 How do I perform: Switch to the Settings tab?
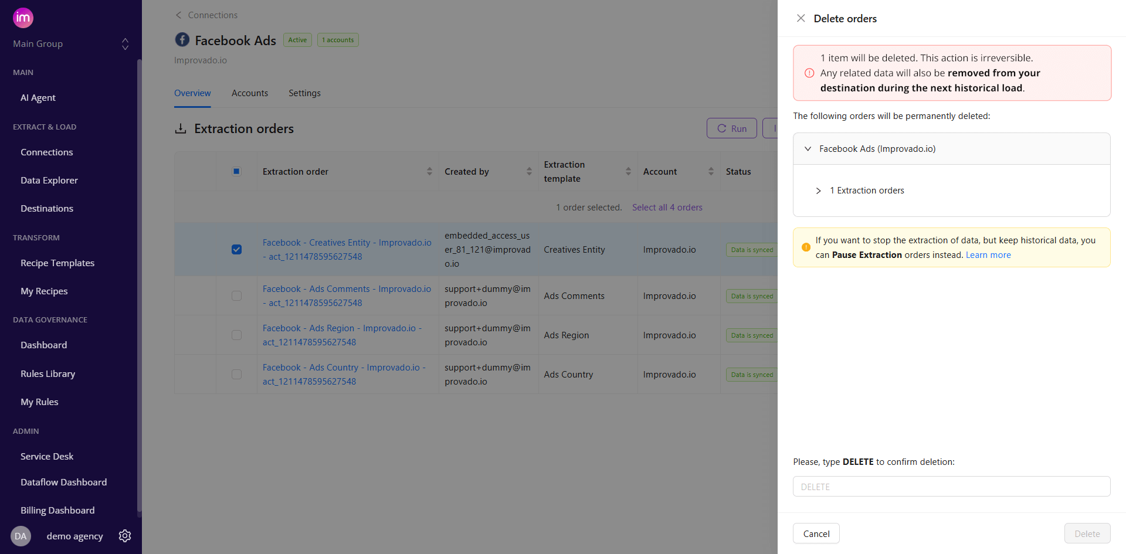click(x=304, y=93)
